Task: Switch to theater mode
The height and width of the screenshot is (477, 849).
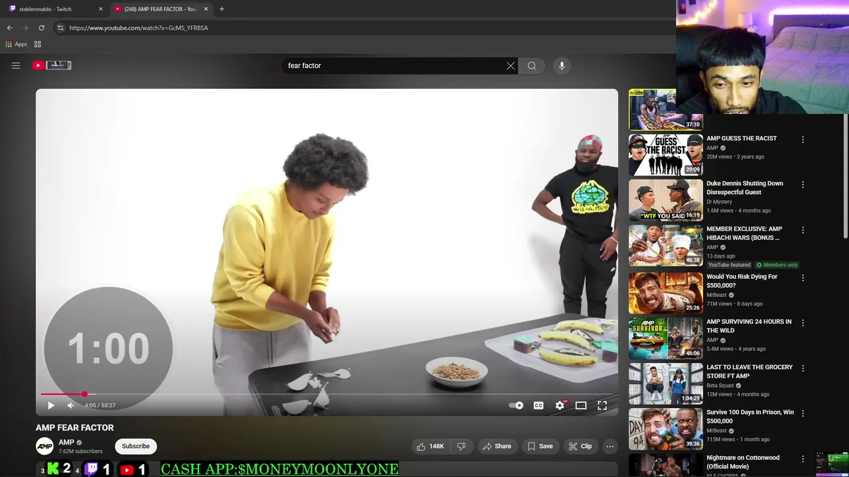Action: pyautogui.click(x=581, y=405)
